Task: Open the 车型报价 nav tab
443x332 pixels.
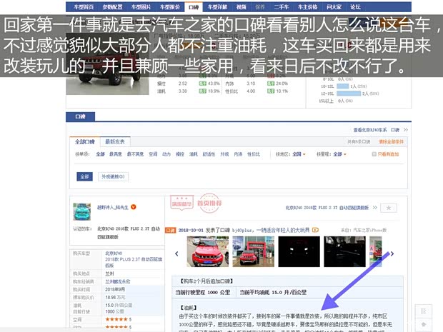Action: 170,7
